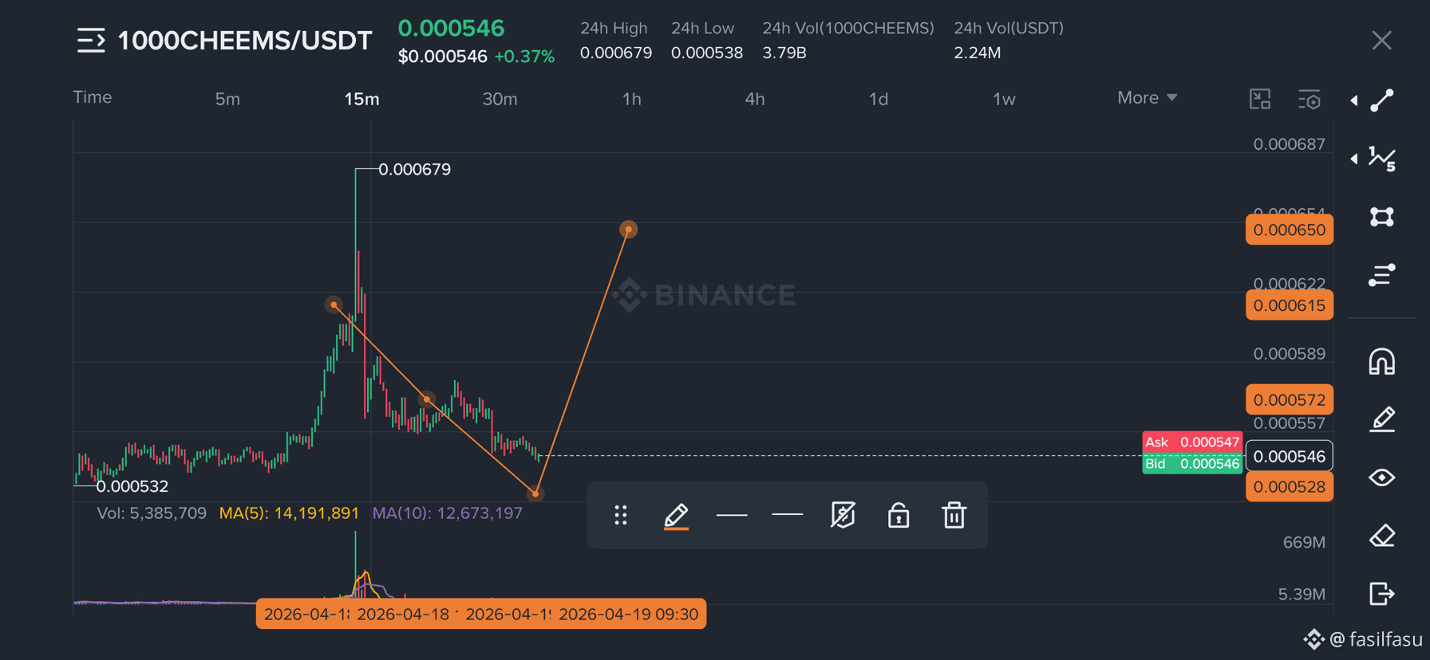
Task: Switch to the 4h timeframe
Action: click(x=755, y=99)
